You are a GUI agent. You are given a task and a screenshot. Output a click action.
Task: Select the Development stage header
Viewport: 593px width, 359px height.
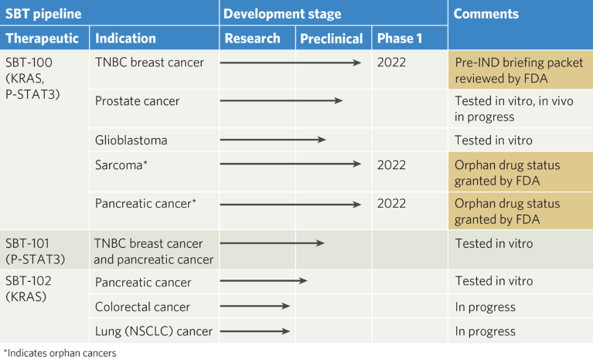click(282, 14)
